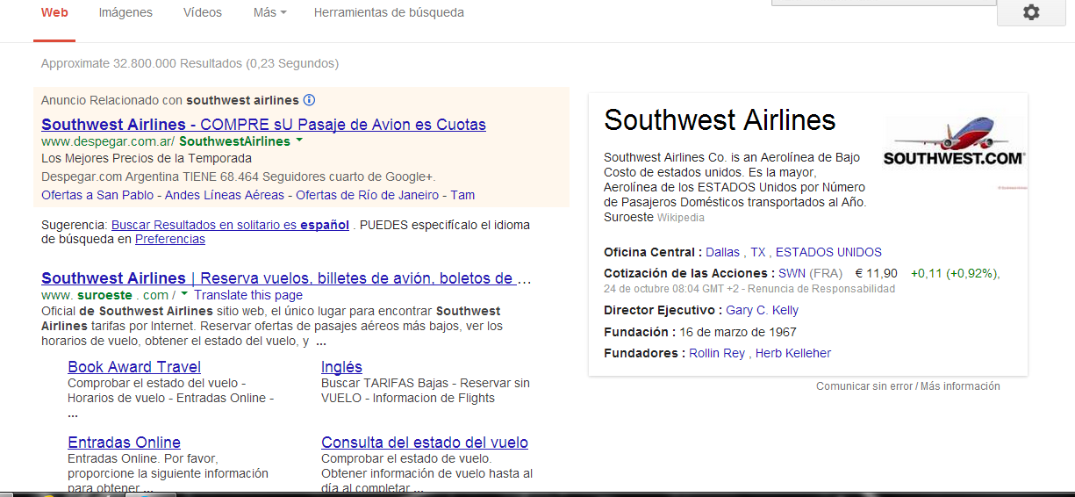Open the Preferencias link
This screenshot has height=497, width=1075.
(x=170, y=239)
